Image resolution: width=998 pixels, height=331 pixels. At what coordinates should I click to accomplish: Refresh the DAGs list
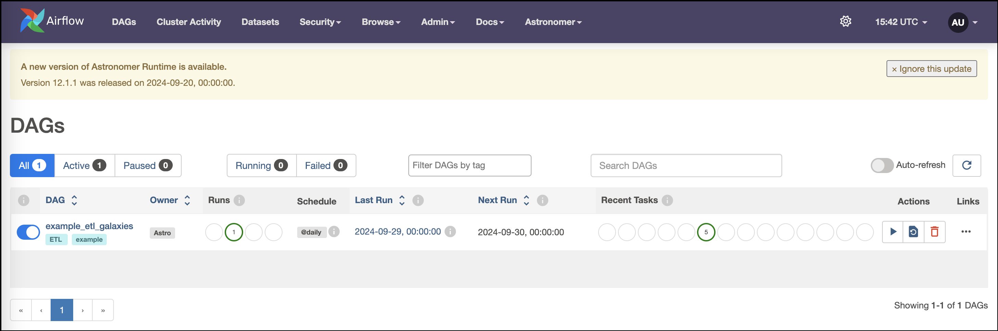[966, 165]
